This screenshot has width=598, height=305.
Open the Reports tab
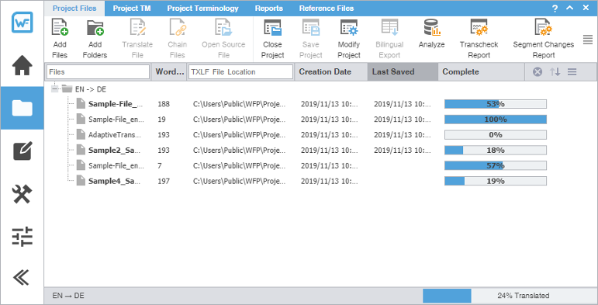269,8
